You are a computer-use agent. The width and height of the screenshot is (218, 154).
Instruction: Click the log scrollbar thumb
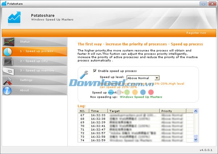click(x=196, y=136)
